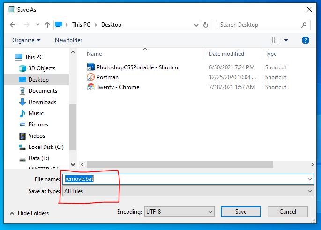The image size is (321, 230).
Task: Select This PC breadcrumb in address bar
Action: (81, 25)
